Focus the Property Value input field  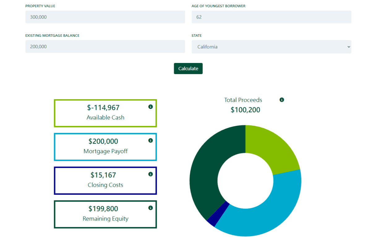[105, 17]
